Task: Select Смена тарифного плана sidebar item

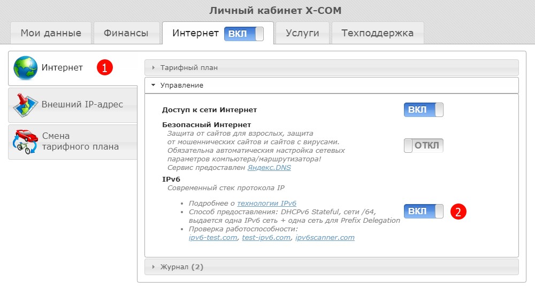Action: coord(80,142)
